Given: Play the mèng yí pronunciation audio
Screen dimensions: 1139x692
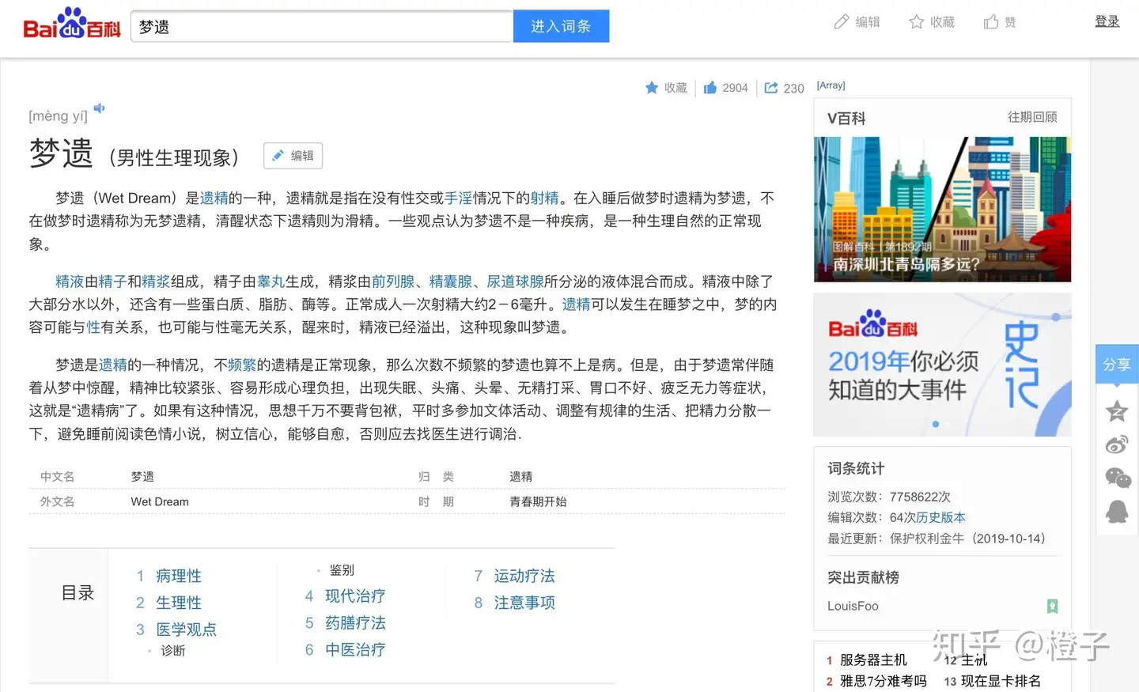Looking at the screenshot, I should 99,108.
